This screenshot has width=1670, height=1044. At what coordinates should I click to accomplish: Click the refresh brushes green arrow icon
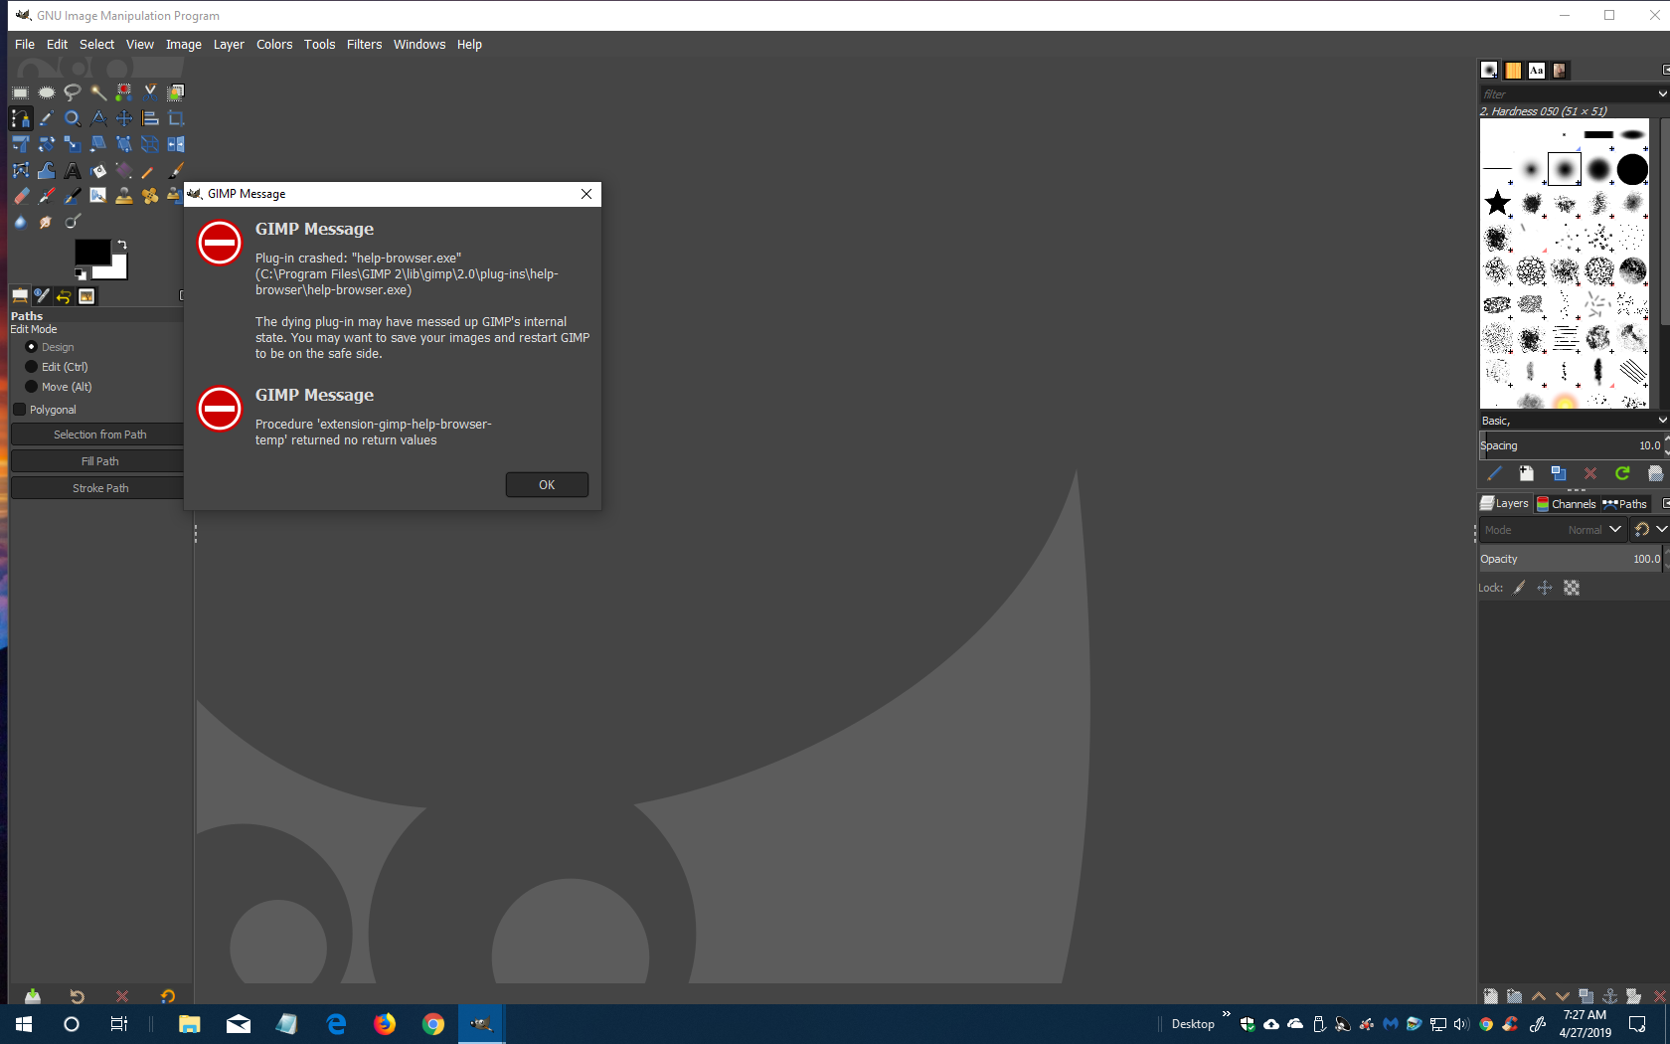pos(1622,473)
